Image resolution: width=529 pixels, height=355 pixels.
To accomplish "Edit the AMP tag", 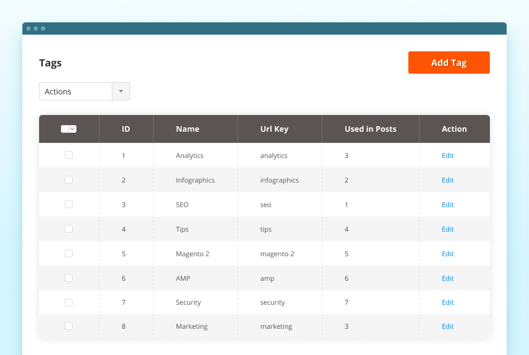I will (x=447, y=278).
